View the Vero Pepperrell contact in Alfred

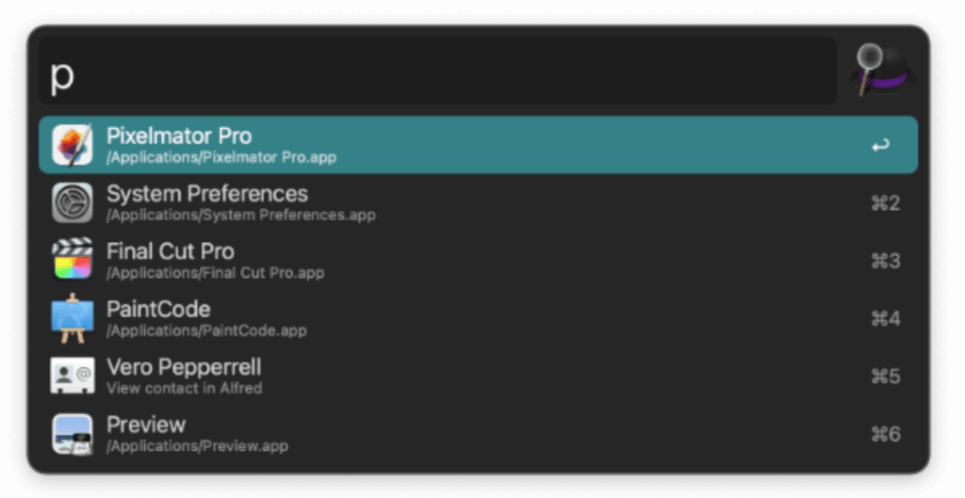coord(478,377)
